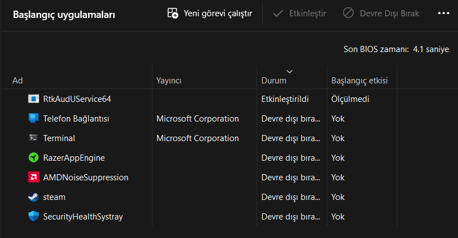Image resolution: width=458 pixels, height=238 pixels.
Task: Click the Devre dışı status of Telefon Bağlantısı
Action: [290, 119]
